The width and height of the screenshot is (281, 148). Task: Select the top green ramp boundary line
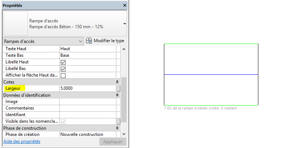pos(211,44)
